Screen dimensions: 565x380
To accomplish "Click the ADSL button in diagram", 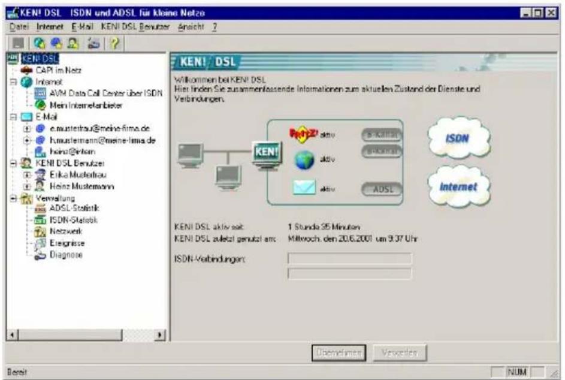I will [382, 189].
